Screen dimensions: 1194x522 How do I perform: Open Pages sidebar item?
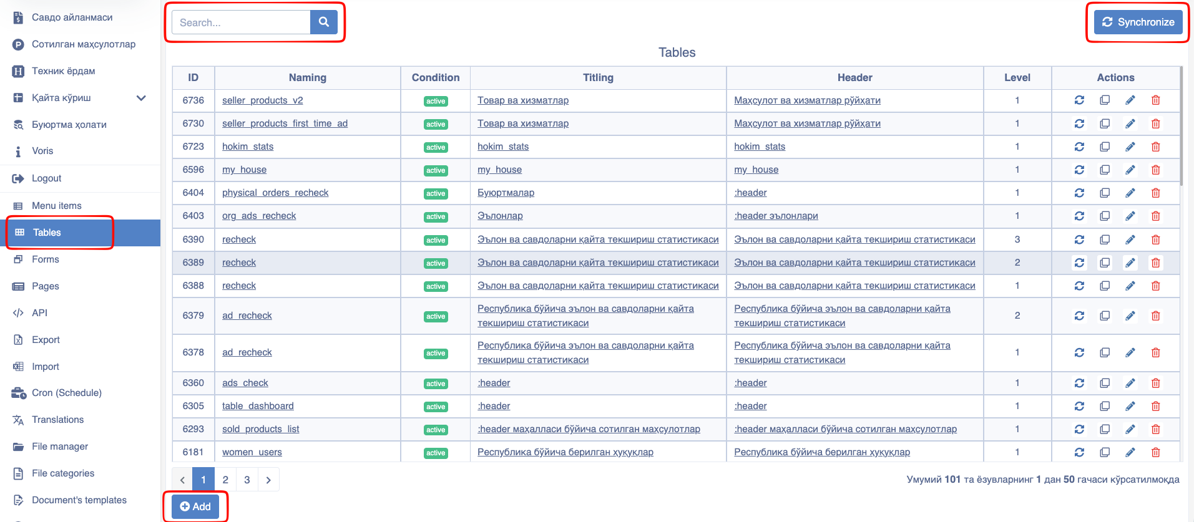46,286
